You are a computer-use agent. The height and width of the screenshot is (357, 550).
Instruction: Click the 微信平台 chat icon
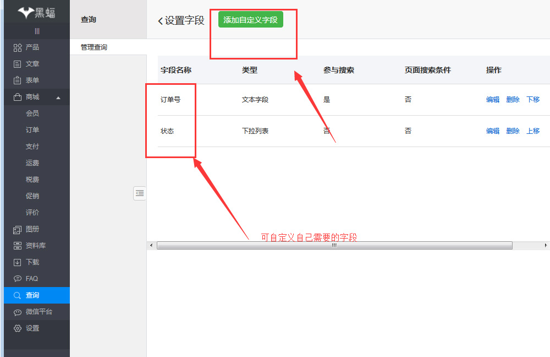18,312
